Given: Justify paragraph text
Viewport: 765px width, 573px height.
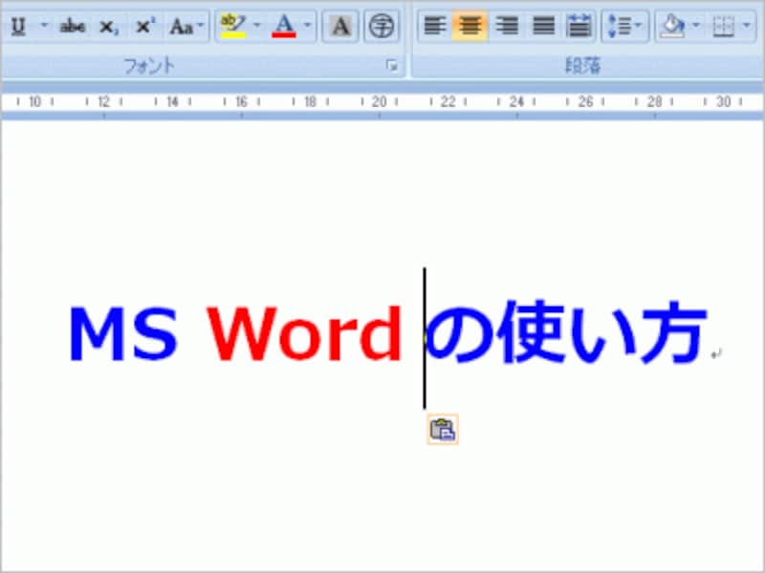Looking at the screenshot, I should (543, 26).
